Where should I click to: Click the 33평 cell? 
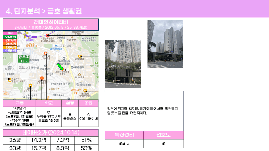[15, 148]
